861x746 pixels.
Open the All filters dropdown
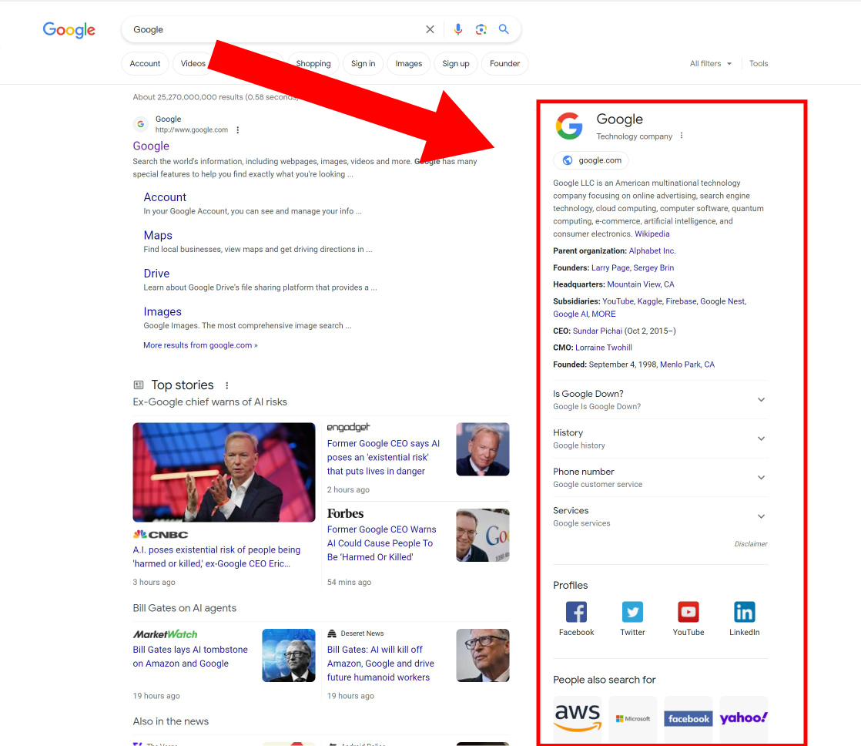pos(709,63)
